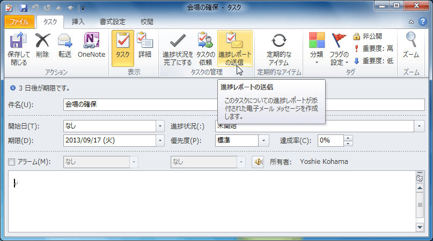Enable the Reminder (アラーム) checkbox
This screenshot has width=433, height=241.
(12, 162)
